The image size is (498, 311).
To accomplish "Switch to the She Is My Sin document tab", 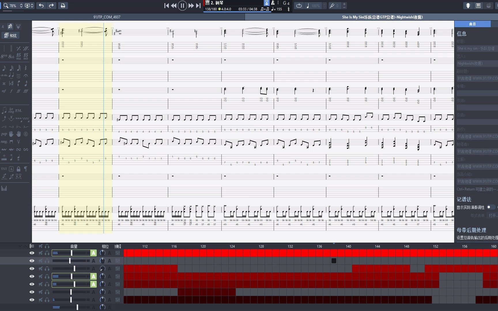I will click(x=382, y=17).
